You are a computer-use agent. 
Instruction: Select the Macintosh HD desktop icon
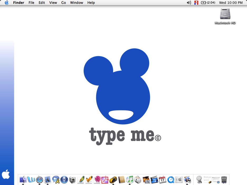pyautogui.click(x=225, y=16)
